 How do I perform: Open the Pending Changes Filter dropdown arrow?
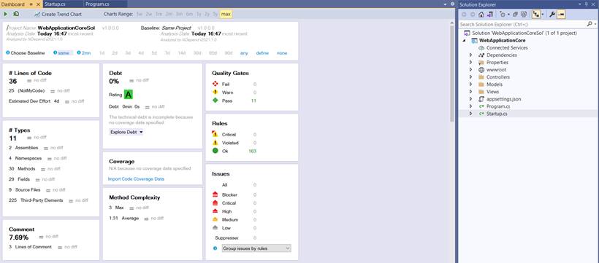point(508,15)
